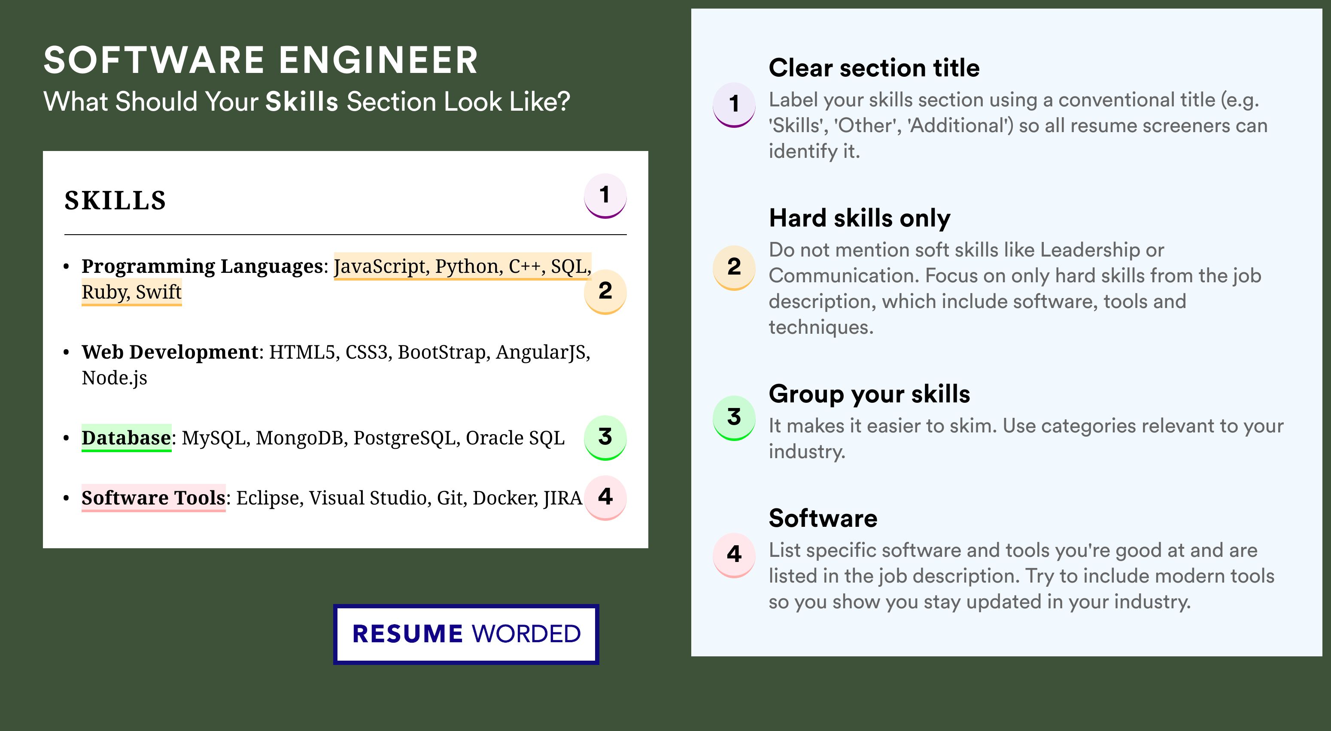
Task: Click the orange 2 badge beside Hard skills only
Action: [x=734, y=268]
